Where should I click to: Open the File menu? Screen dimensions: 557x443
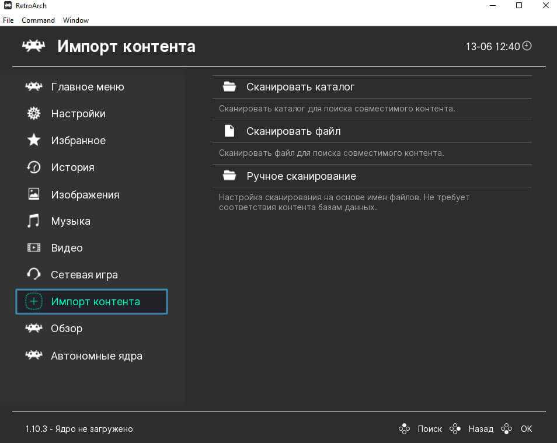pyautogui.click(x=8, y=20)
